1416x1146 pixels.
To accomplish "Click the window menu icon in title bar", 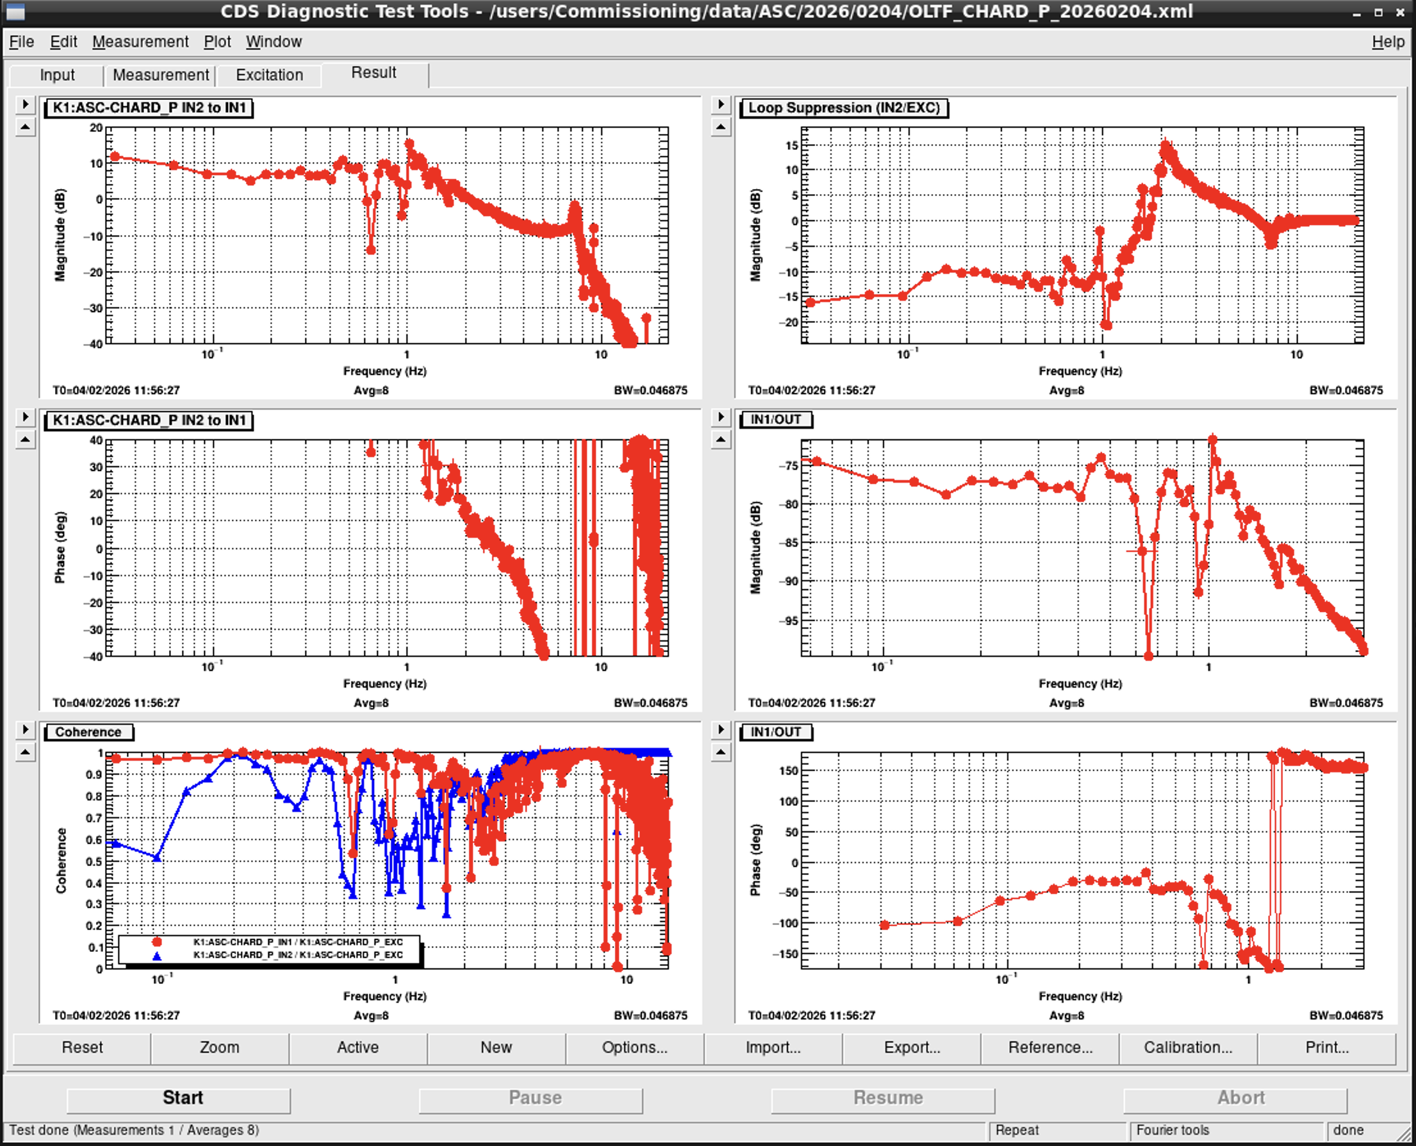I will (x=15, y=12).
